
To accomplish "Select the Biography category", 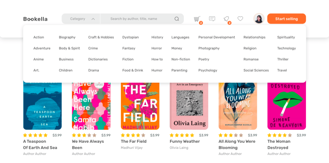I will pyautogui.click(x=67, y=37).
